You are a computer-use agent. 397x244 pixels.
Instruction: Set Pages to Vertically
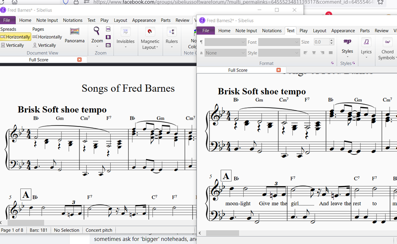(x=44, y=45)
